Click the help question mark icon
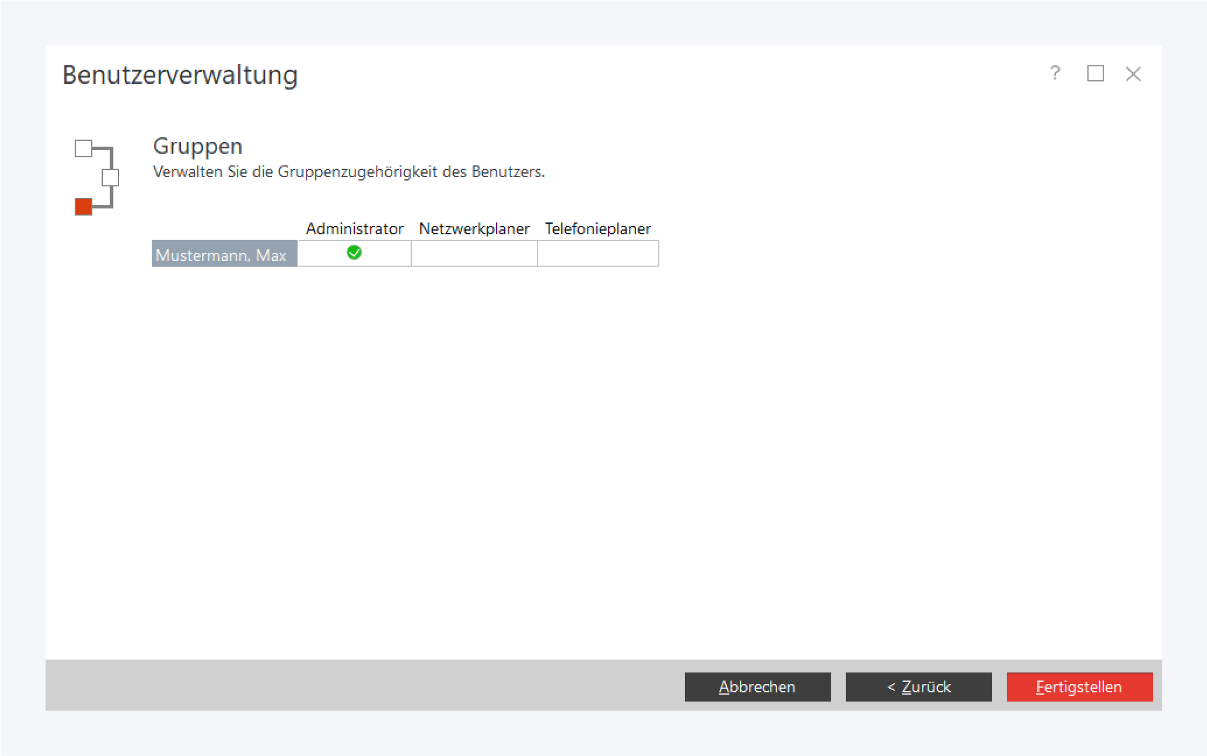 tap(1055, 74)
